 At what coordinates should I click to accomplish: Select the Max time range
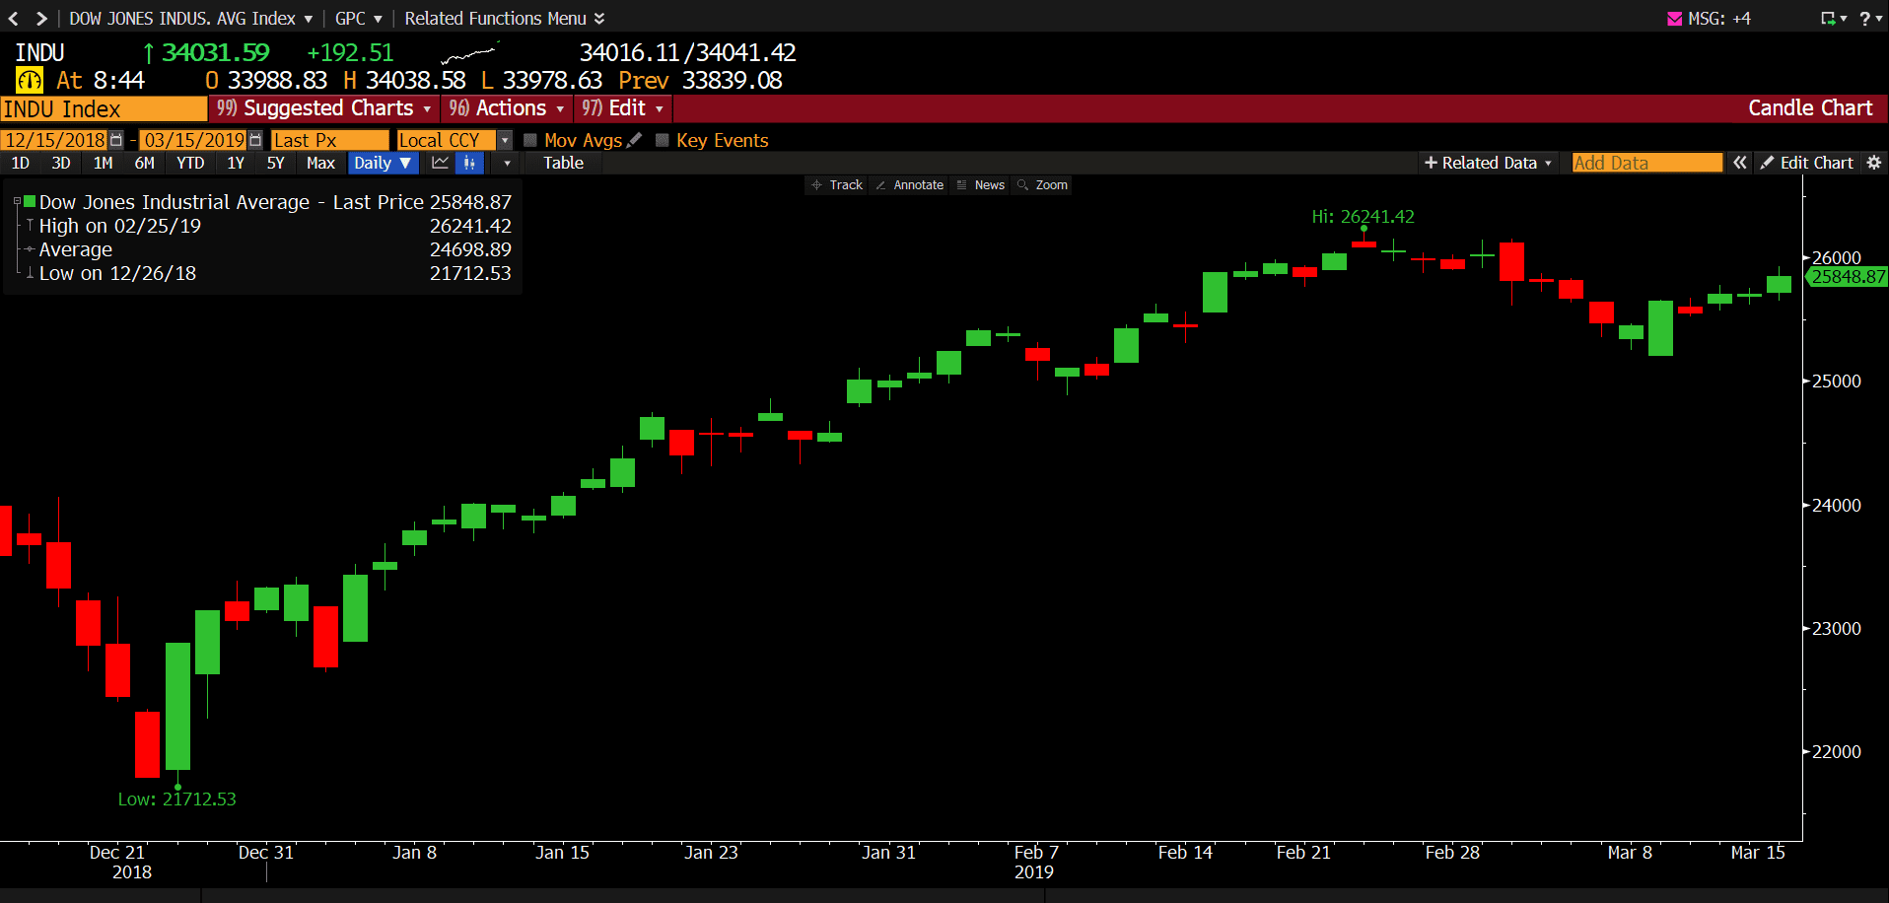[320, 163]
